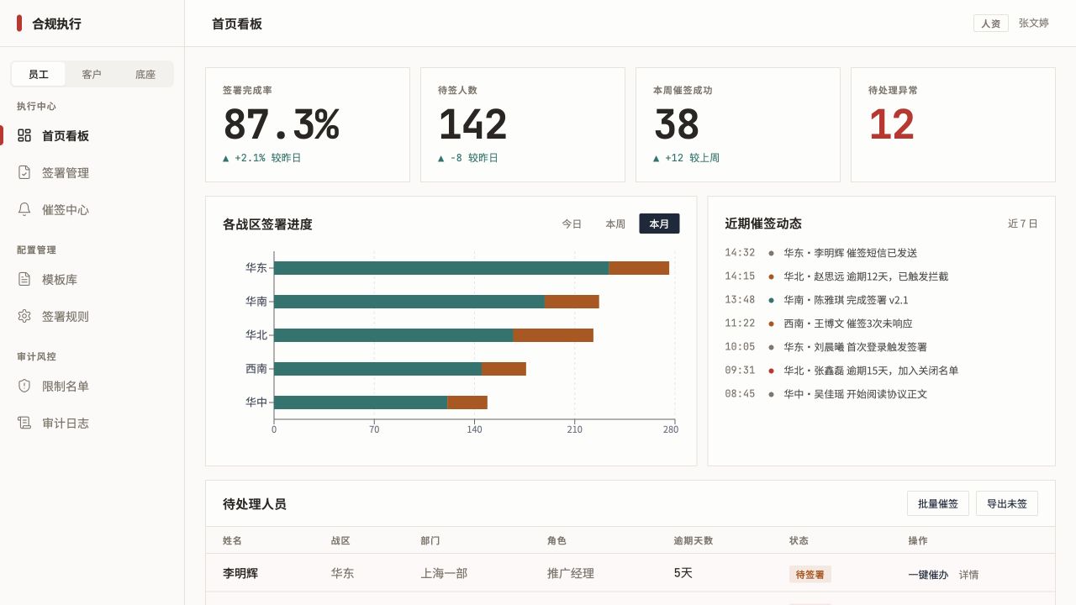Viewport: 1076px width, 605px height.
Task: Open 模板库 in the sidebar
Action: click(92, 279)
